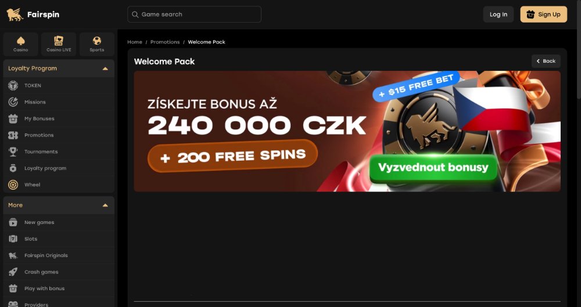Open the Casino LIVE icon
581x307 pixels.
(59, 41)
